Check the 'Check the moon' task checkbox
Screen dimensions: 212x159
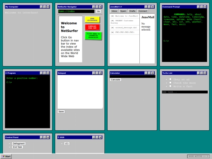170,82
